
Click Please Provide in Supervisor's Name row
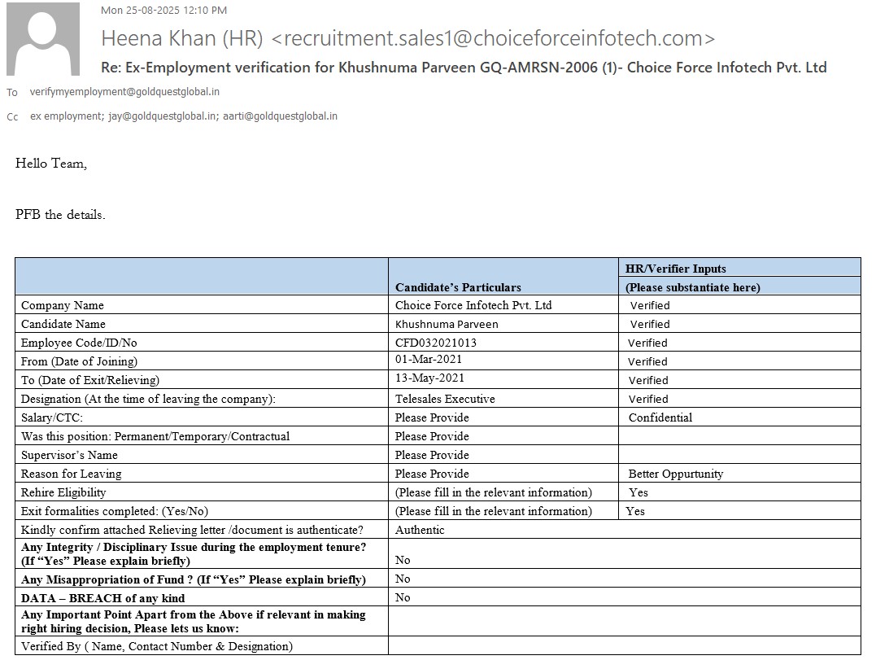[x=432, y=455]
